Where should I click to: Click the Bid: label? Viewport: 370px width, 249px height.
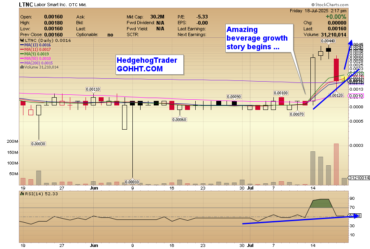[79, 23]
